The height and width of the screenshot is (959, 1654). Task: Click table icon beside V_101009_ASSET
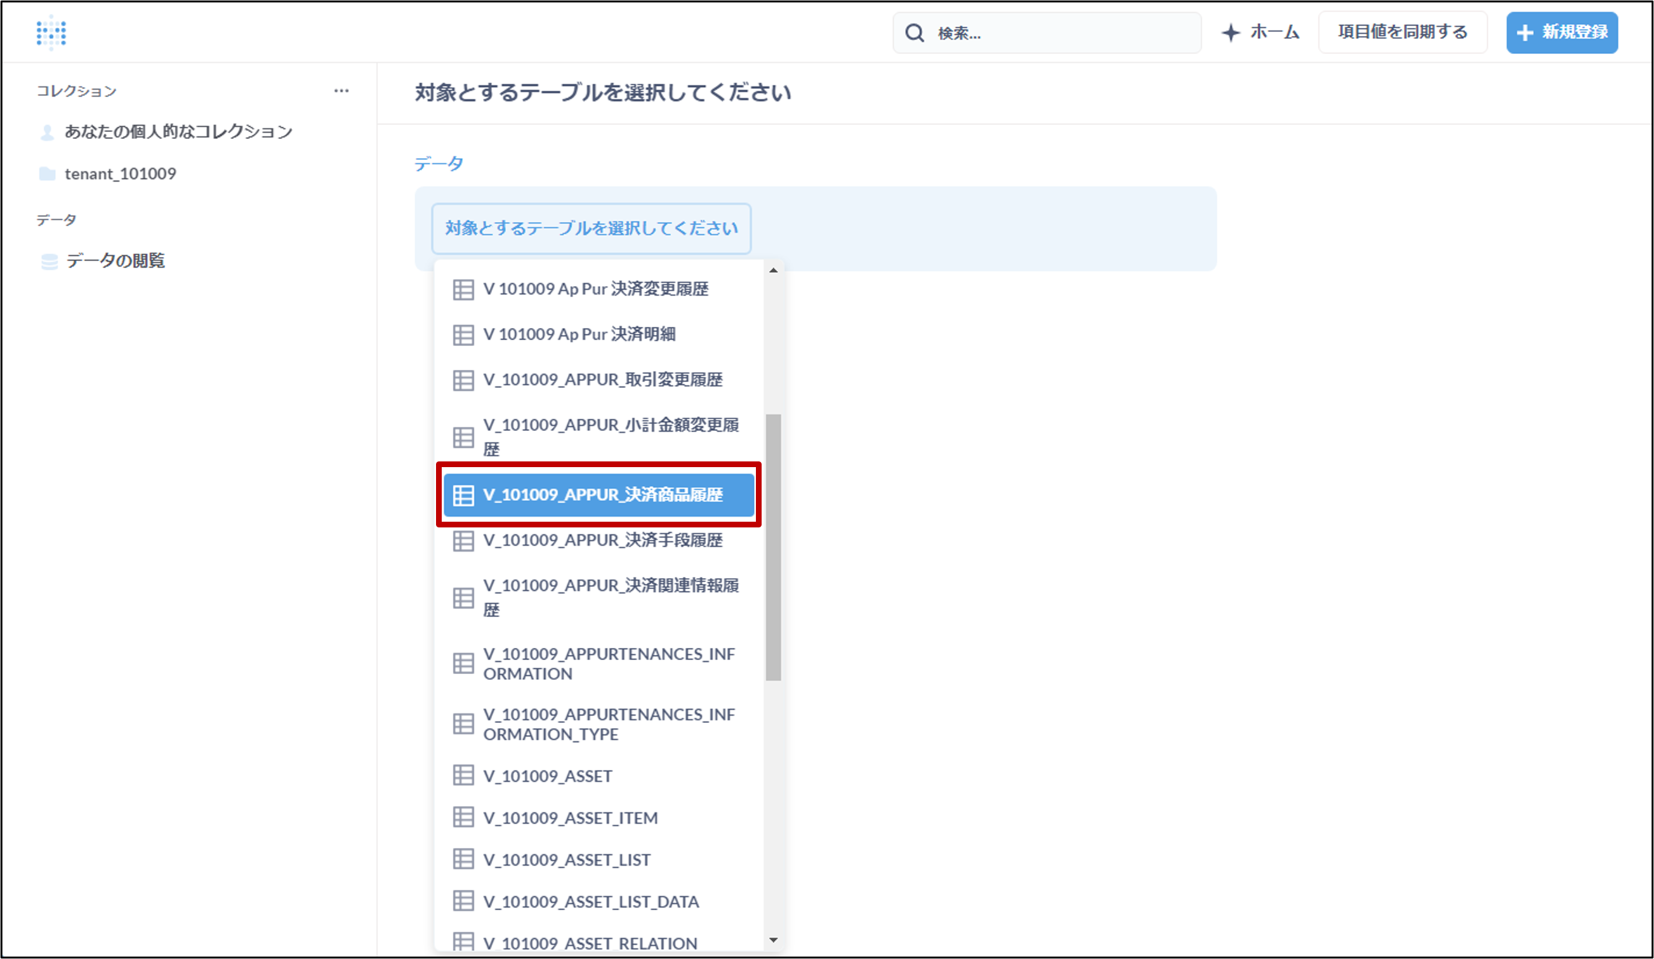[x=463, y=776]
